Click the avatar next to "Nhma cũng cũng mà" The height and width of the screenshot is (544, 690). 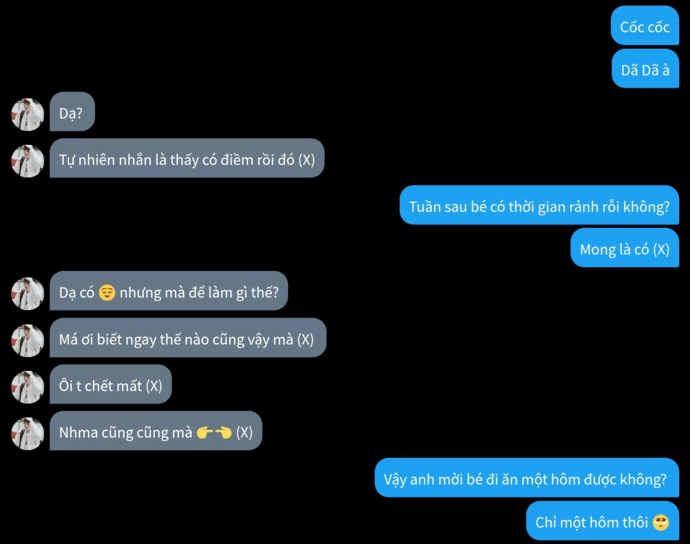(x=28, y=433)
